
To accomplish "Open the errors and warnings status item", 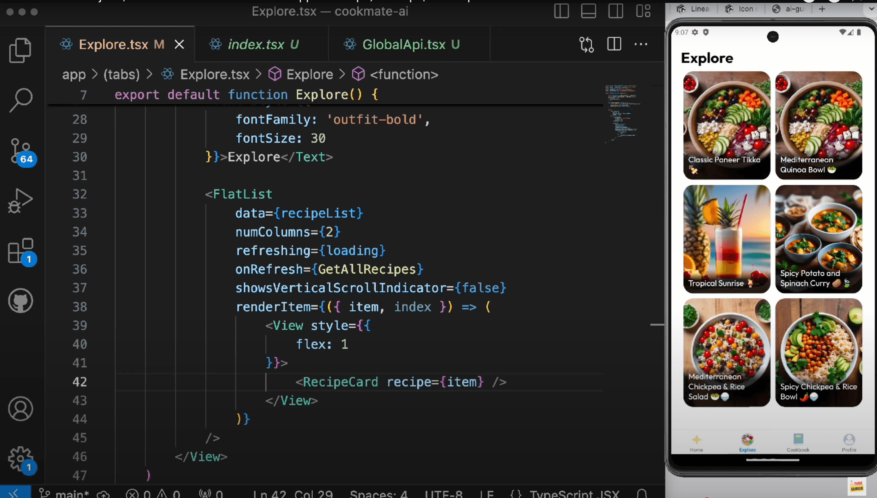I will (x=153, y=494).
